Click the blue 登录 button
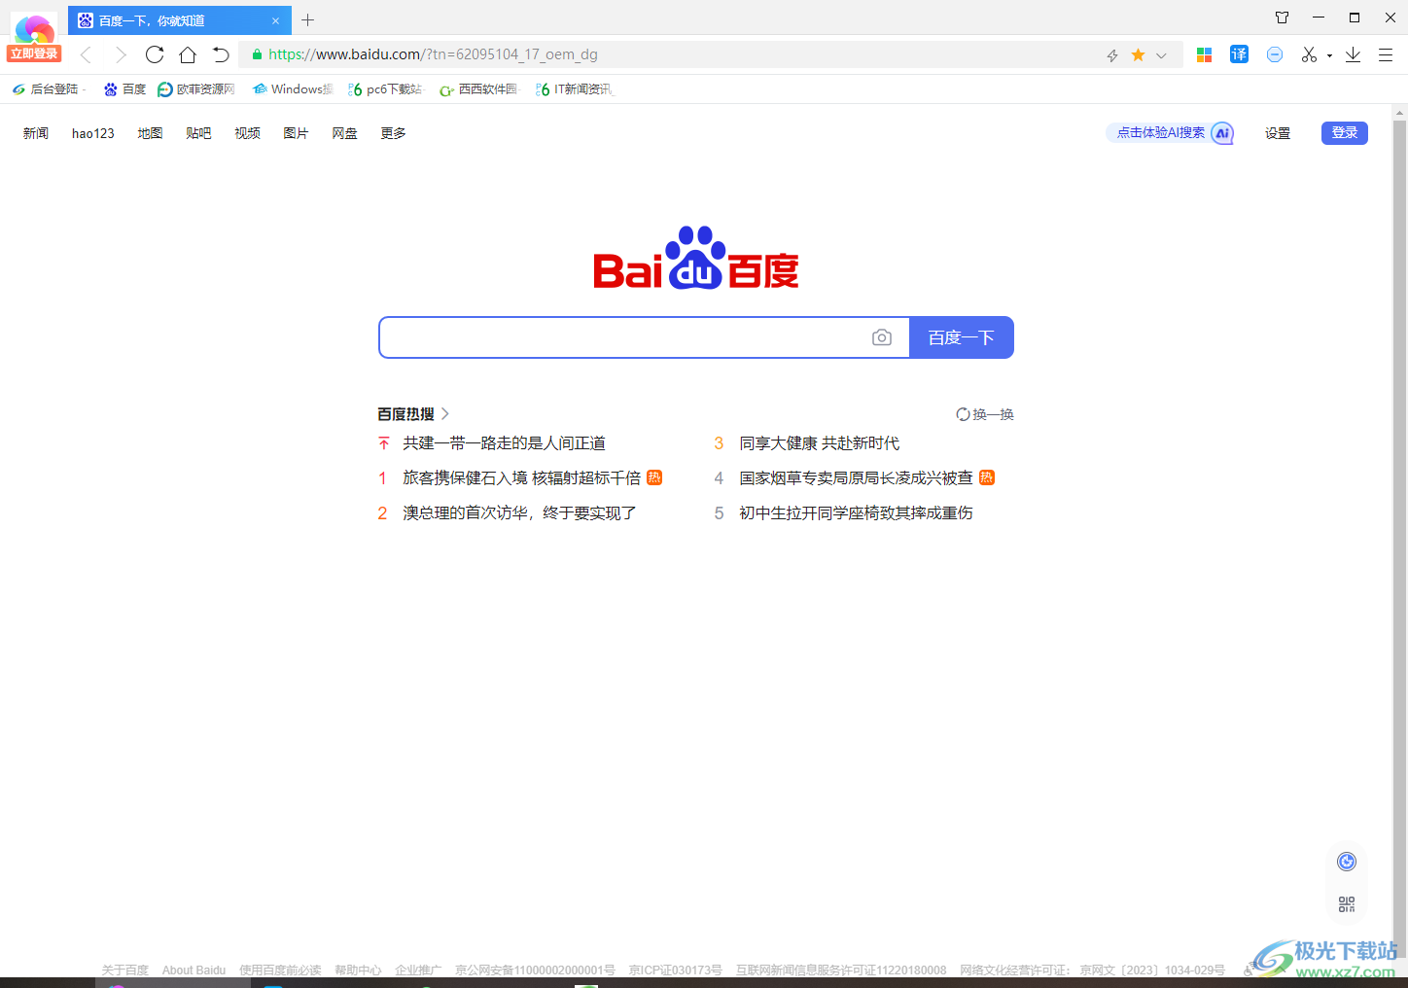The width and height of the screenshot is (1408, 988). coord(1345,133)
